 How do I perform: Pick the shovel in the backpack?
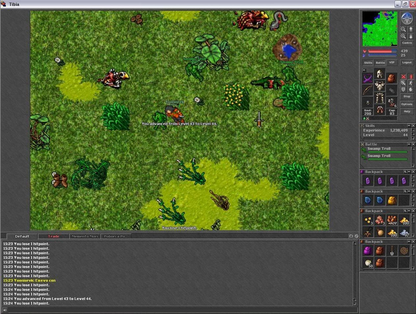(x=392, y=251)
